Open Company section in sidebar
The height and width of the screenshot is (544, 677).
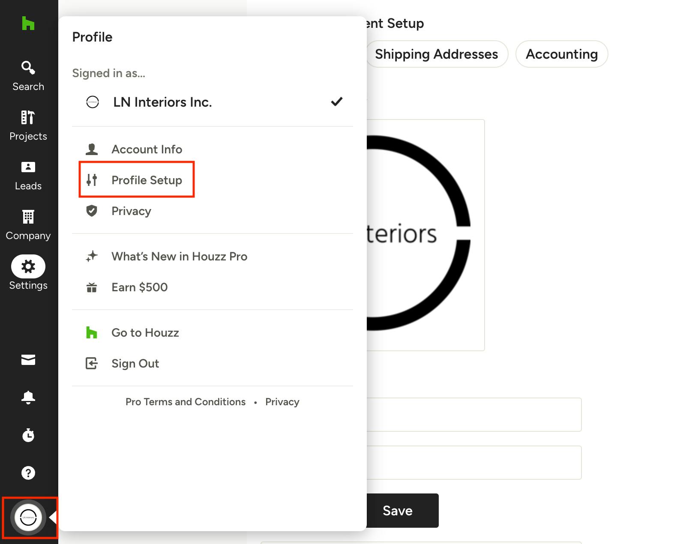click(28, 225)
